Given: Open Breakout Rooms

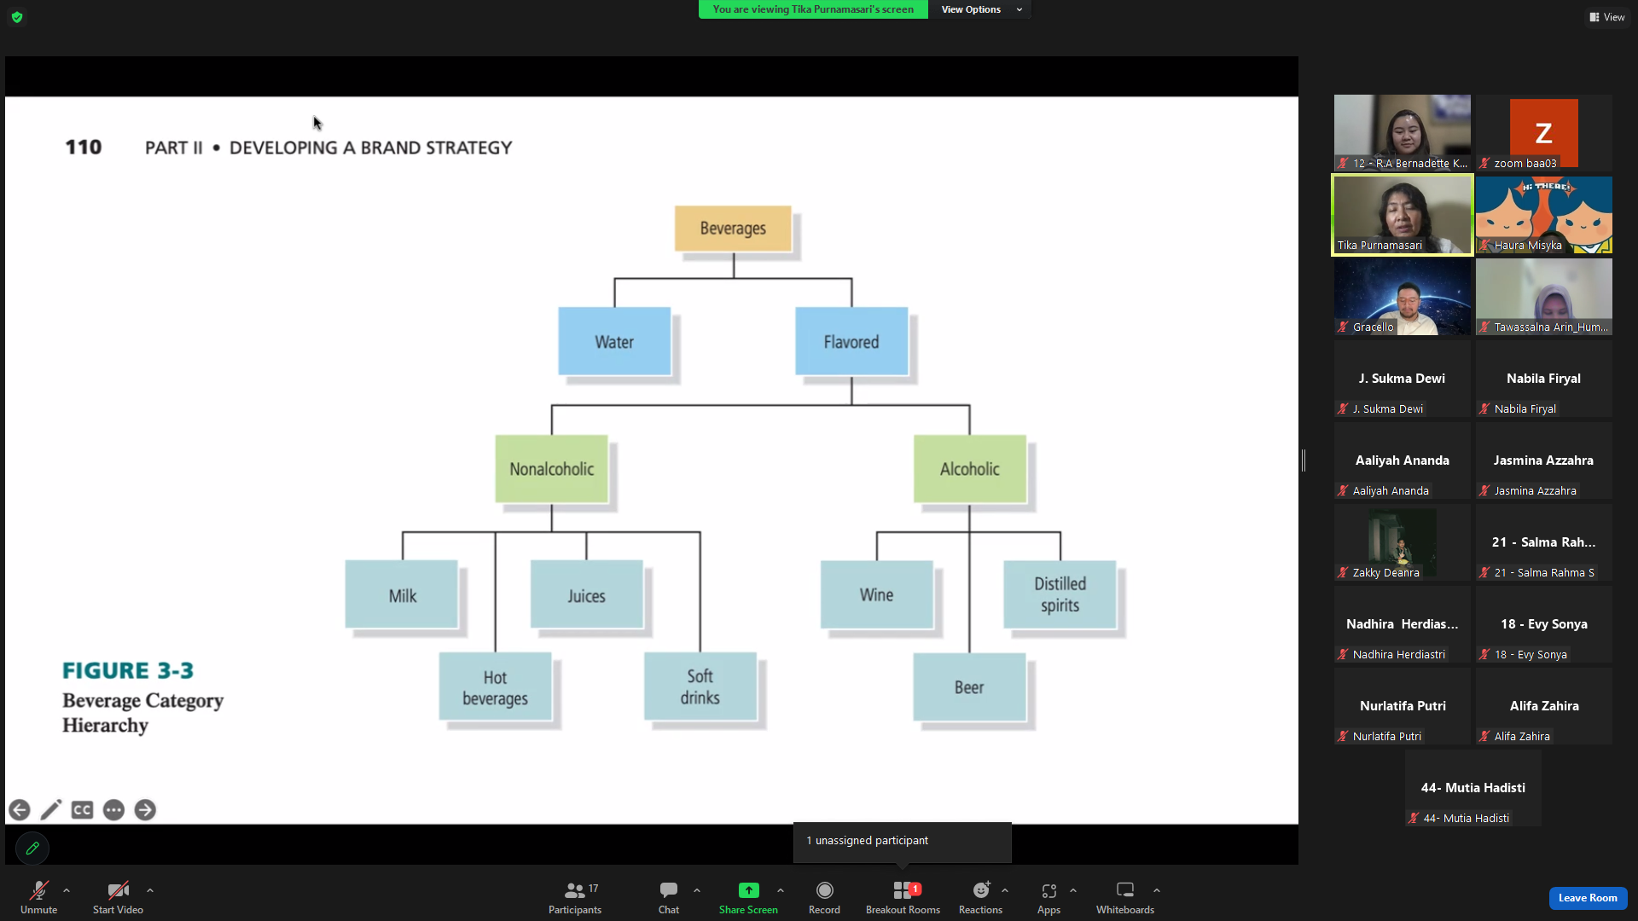Looking at the screenshot, I should click(903, 897).
